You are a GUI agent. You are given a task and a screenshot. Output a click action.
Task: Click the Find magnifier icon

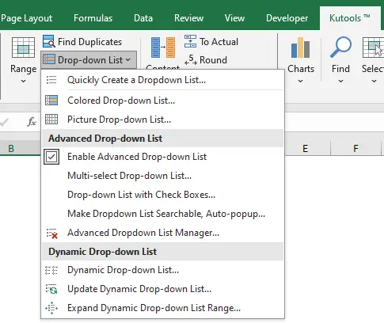point(340,47)
